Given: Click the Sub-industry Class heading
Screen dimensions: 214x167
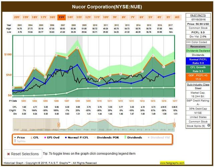Looking at the screenshot, I should [x=198, y=85].
